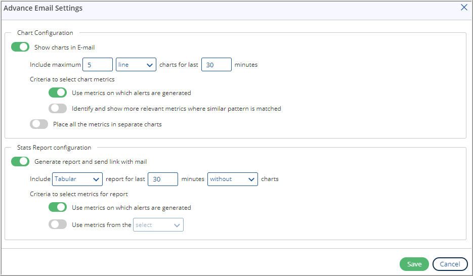The image size is (473, 276).
Task: Cancel the email settings changes
Action: click(450, 264)
